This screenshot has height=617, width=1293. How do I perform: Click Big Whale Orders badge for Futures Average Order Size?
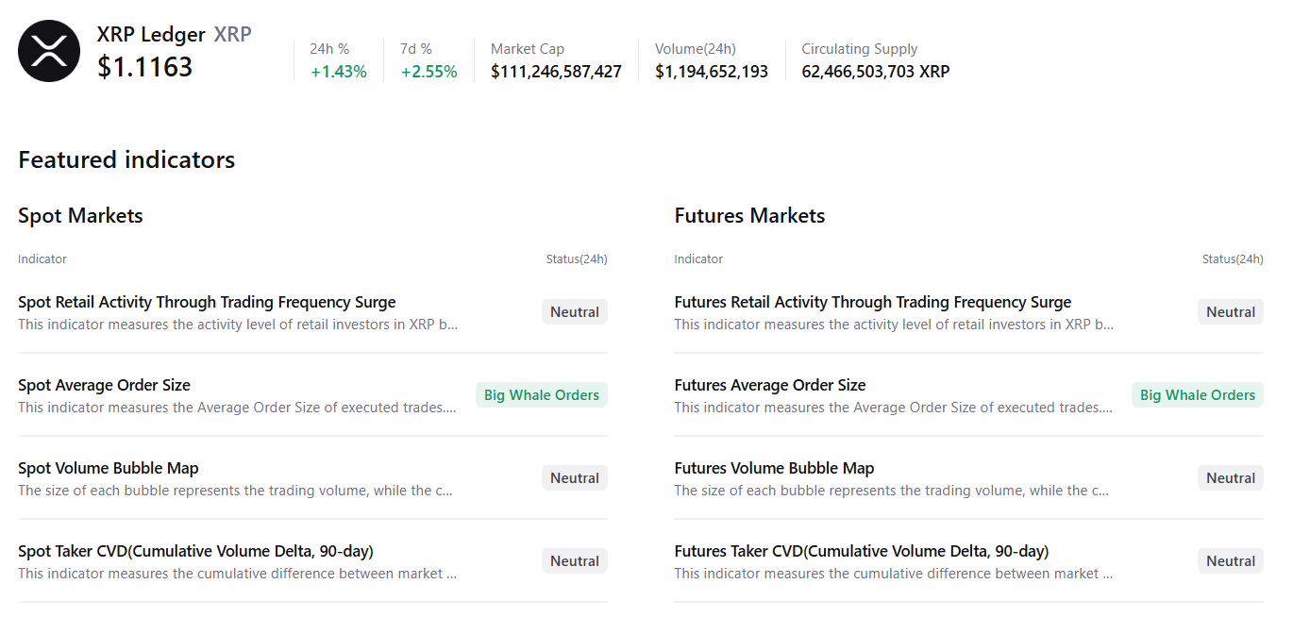1198,395
